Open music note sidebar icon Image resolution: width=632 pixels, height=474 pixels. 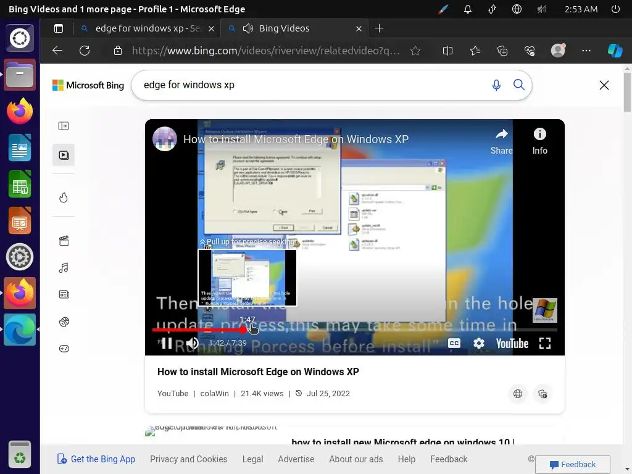(64, 268)
